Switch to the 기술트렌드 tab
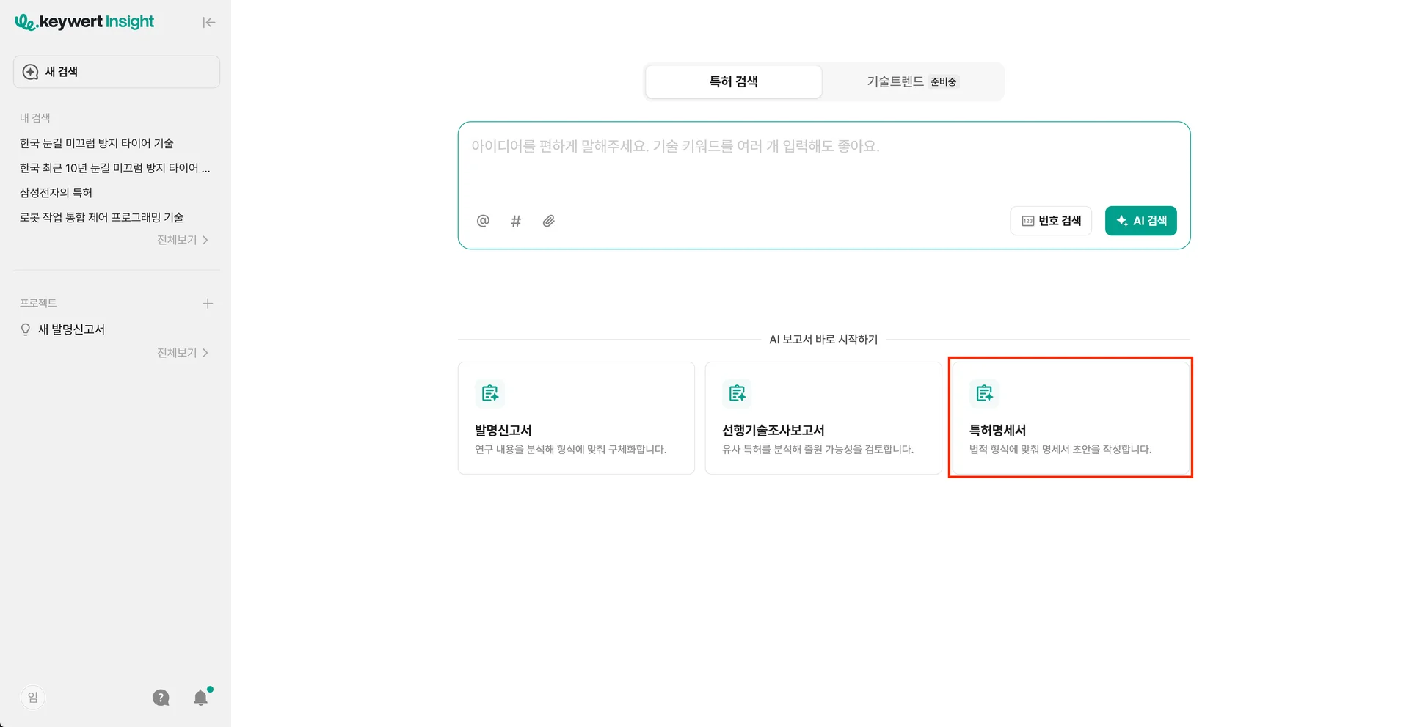Image resolution: width=1409 pixels, height=727 pixels. [x=911, y=81]
